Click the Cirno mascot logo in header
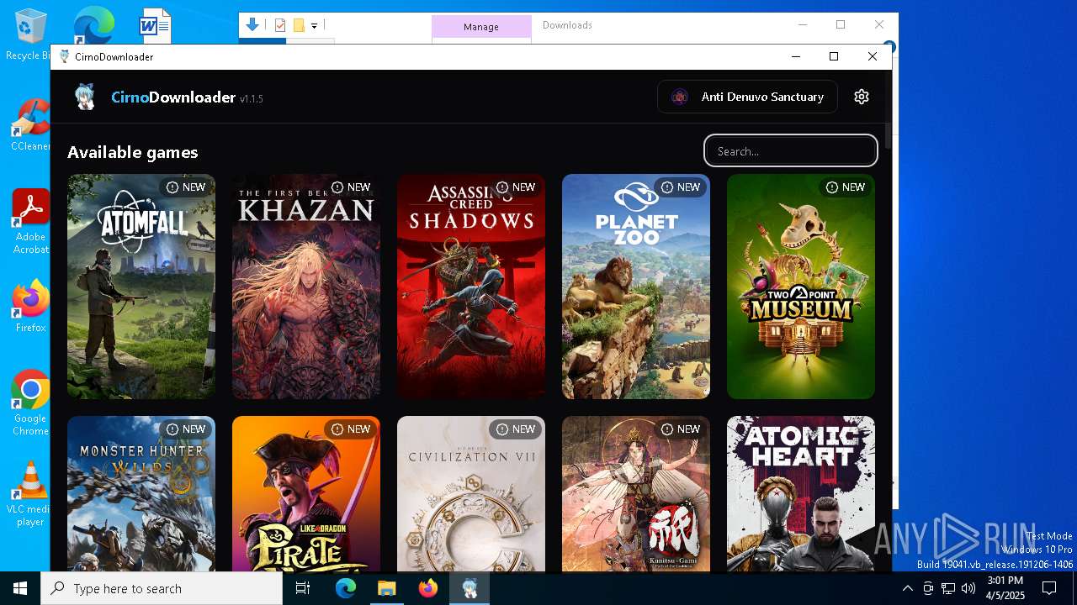Viewport: 1077px width, 605px height. [x=84, y=97]
